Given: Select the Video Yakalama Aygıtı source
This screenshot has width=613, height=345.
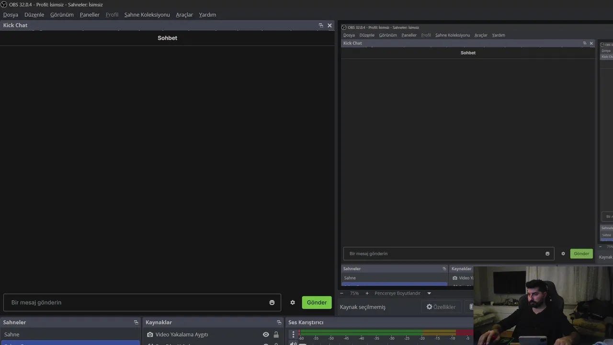Looking at the screenshot, I should coord(182,334).
